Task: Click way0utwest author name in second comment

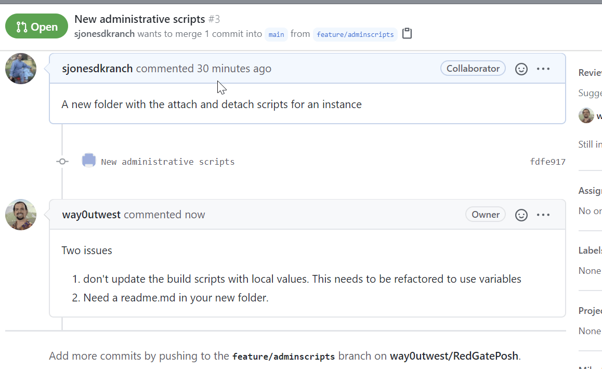Action: (91, 215)
